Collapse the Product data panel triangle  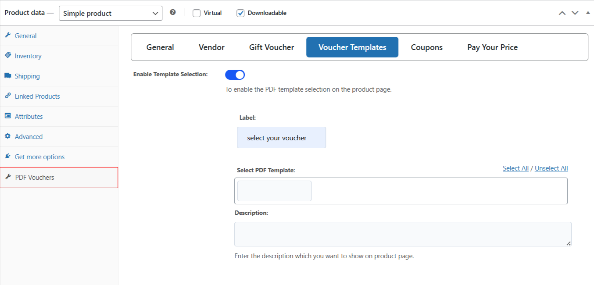[x=588, y=13]
